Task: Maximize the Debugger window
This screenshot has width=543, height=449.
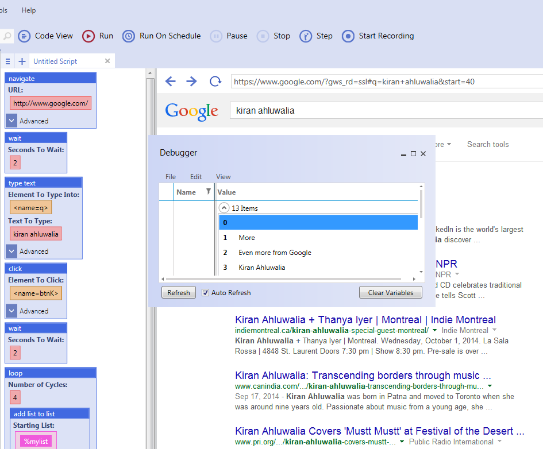Action: (x=413, y=153)
